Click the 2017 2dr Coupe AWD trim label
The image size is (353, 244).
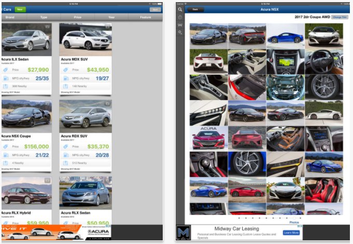pos(312,17)
